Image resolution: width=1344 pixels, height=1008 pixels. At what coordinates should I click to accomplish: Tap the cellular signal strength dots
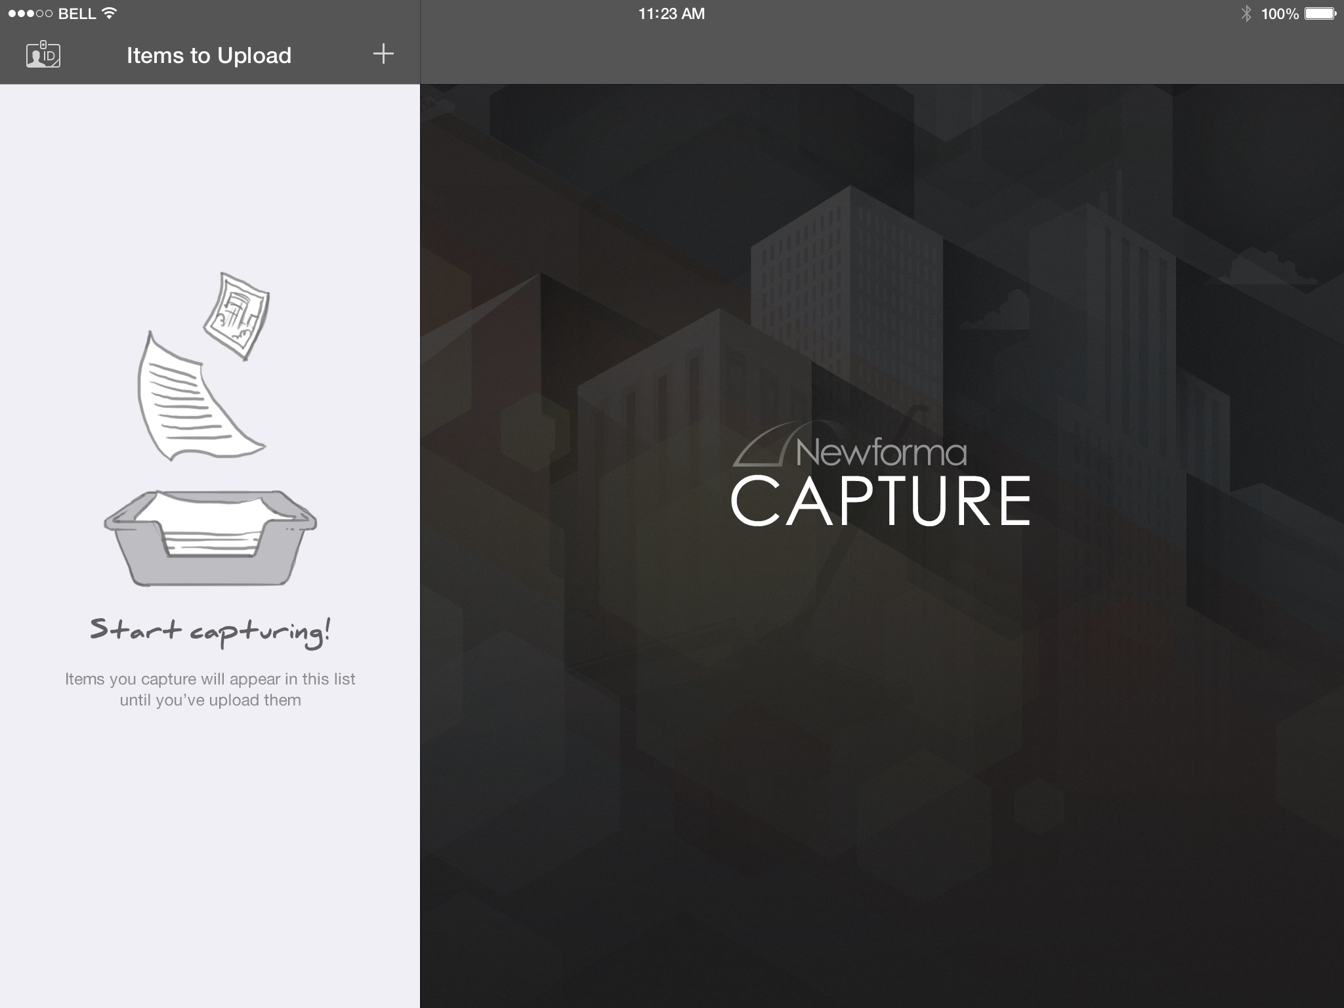coord(30,14)
